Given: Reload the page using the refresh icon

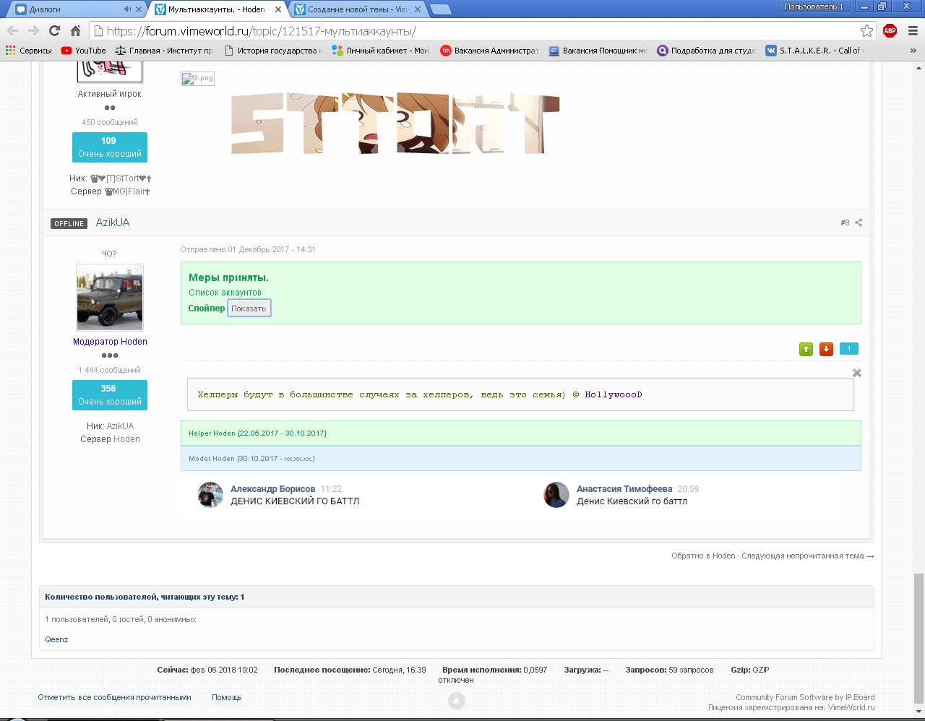Looking at the screenshot, I should pos(54,30).
